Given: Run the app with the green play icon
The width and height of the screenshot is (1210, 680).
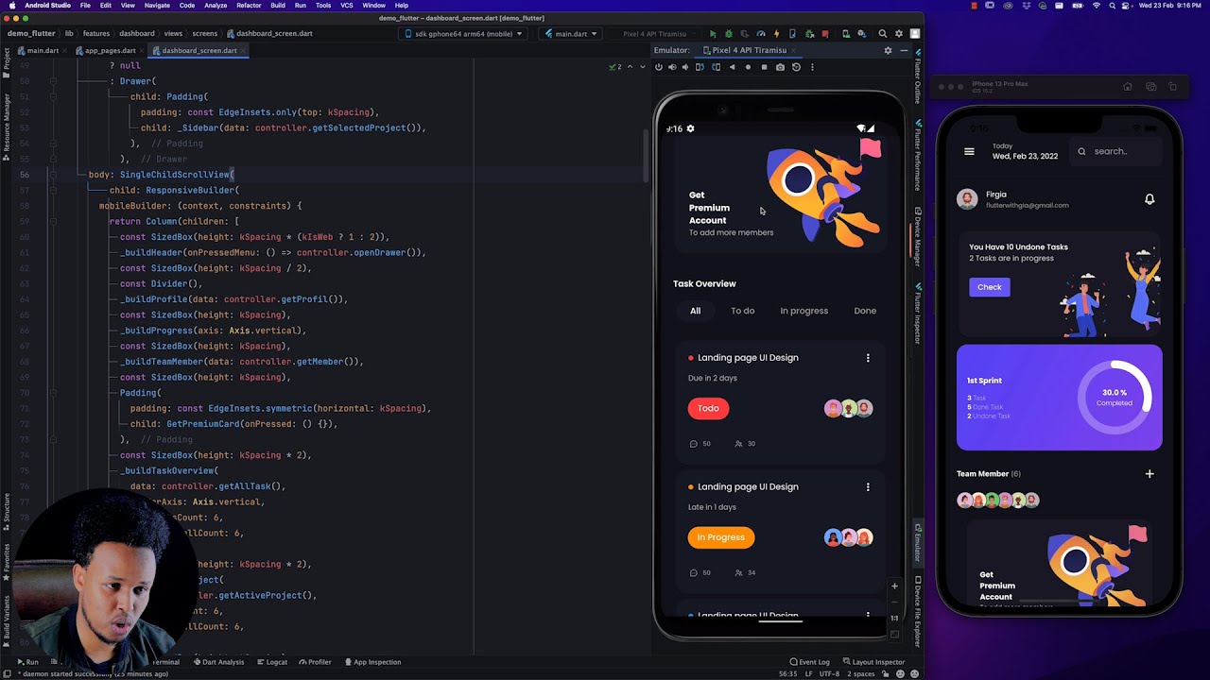Looking at the screenshot, I should pyautogui.click(x=713, y=34).
